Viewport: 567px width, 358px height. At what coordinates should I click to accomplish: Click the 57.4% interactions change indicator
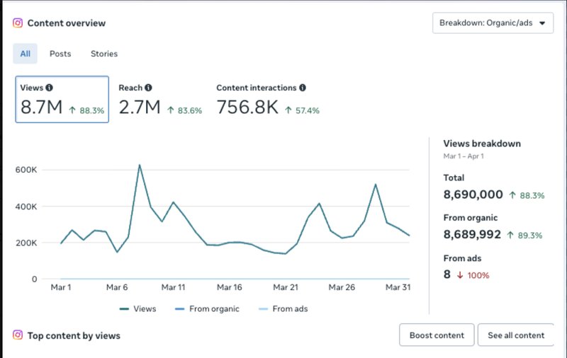302,110
